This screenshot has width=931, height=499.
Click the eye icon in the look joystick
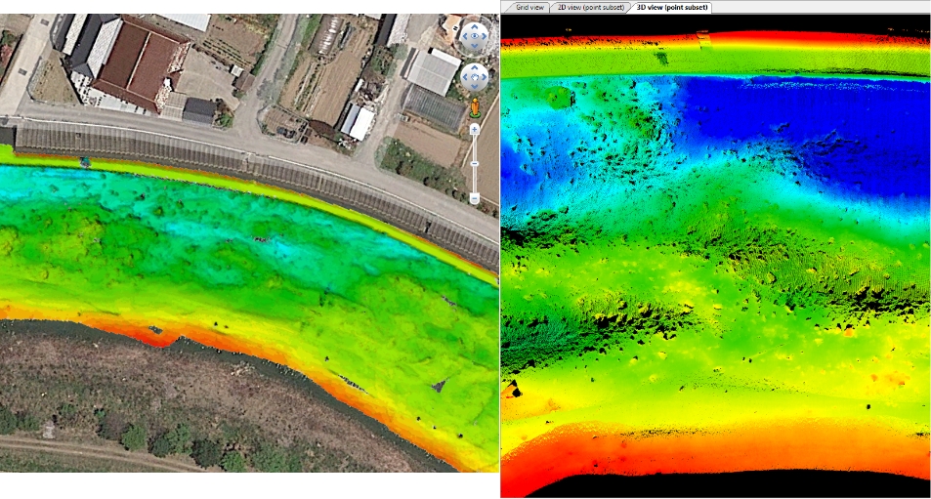tap(475, 36)
